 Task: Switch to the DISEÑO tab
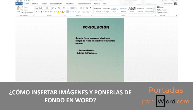[x=44, y=4]
